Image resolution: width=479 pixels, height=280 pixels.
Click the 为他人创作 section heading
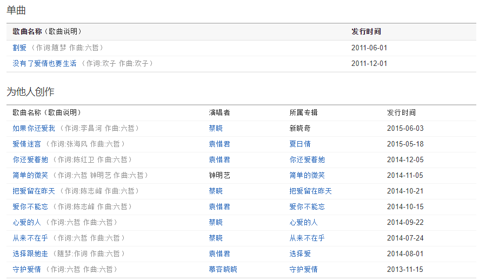[x=31, y=91]
